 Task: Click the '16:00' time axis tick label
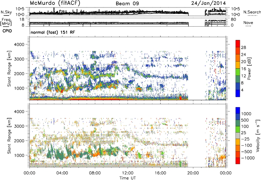(x=160, y=173)
